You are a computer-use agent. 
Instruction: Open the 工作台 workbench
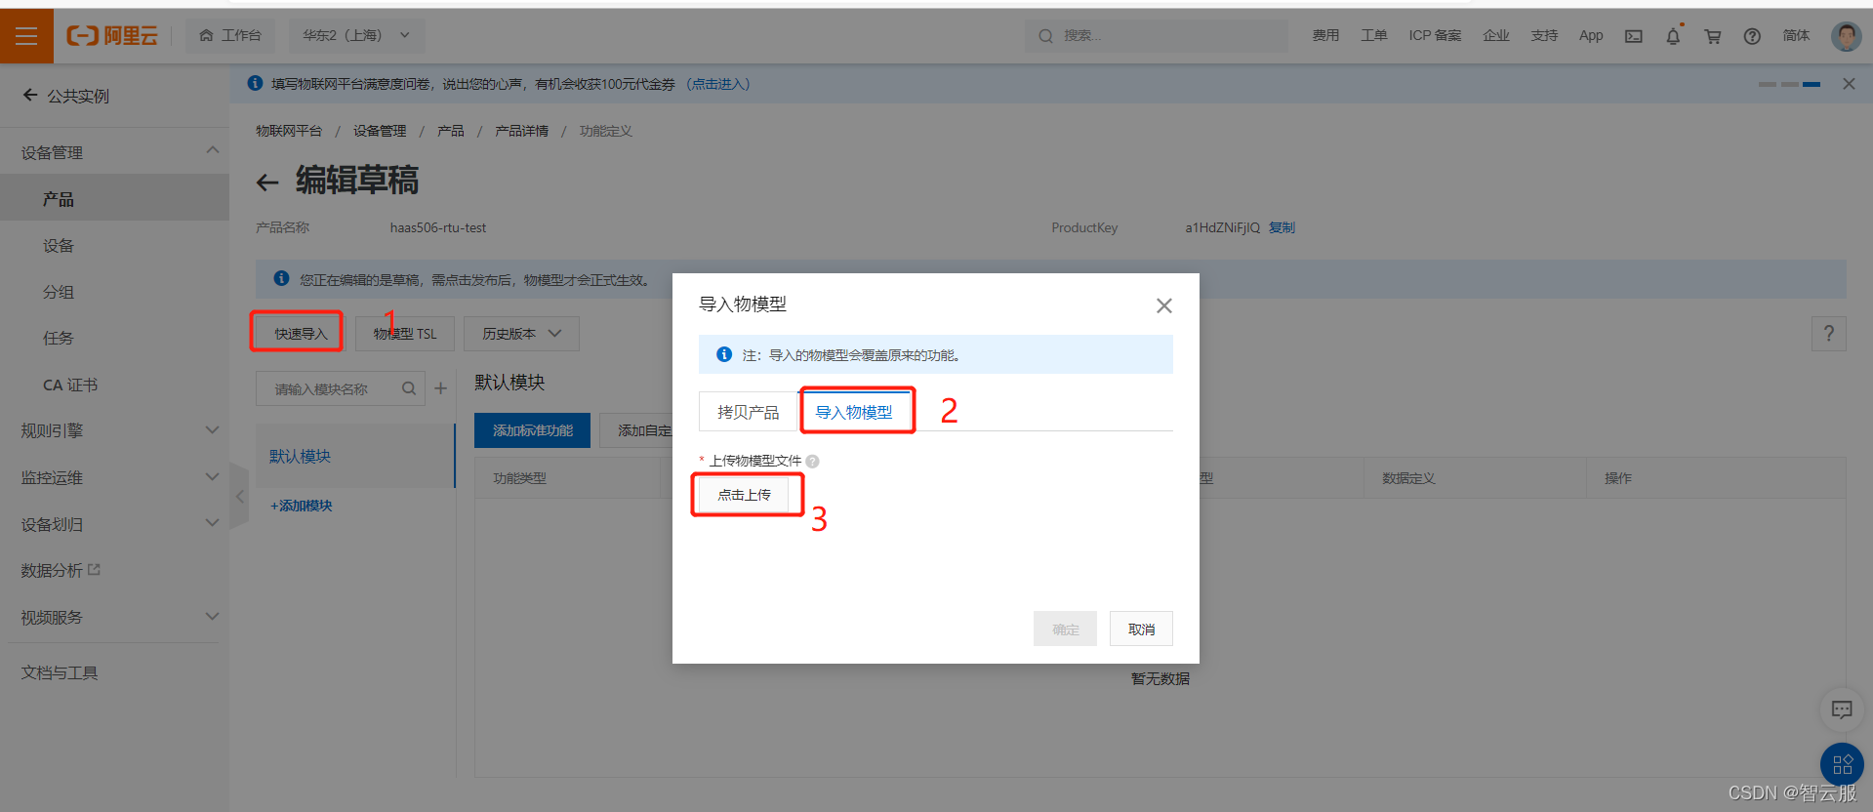point(230,35)
